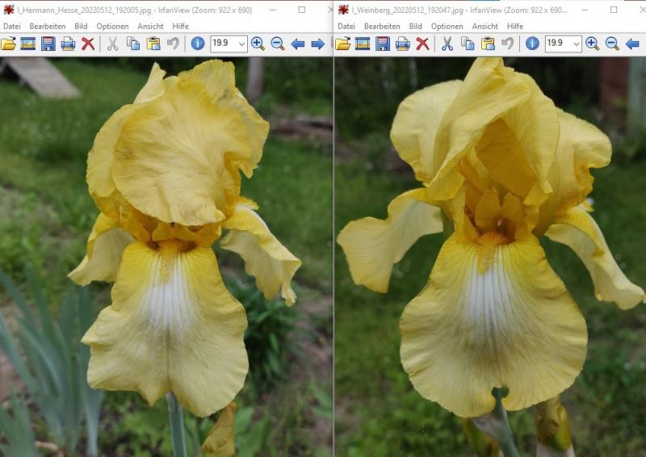Click Copy icon in Hermann_Hesse window

tap(133, 44)
